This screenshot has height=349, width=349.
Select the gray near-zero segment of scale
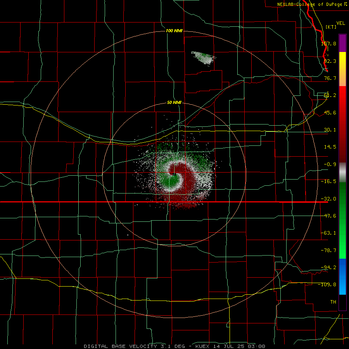(x=342, y=173)
